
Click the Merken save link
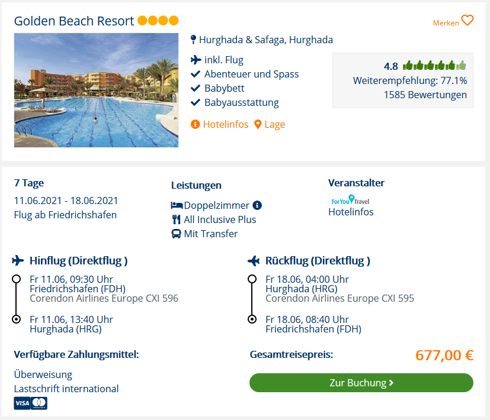pyautogui.click(x=446, y=23)
